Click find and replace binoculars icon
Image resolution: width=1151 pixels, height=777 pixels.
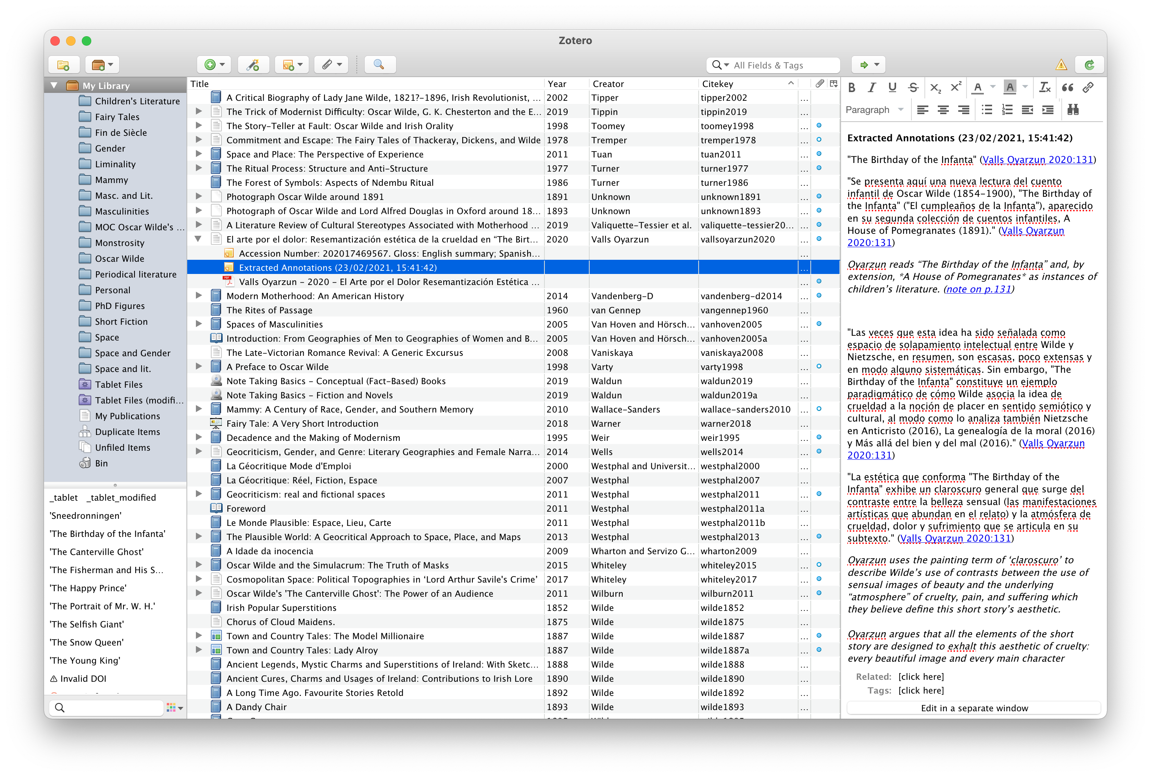tap(1072, 109)
